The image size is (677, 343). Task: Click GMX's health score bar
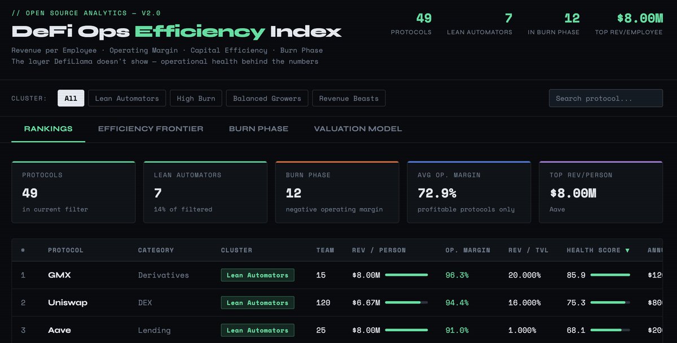tap(610, 275)
